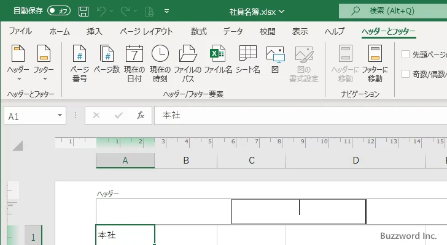This screenshot has height=245, width=447.
Task: Click the print preview document icon
Action: click(149, 12)
